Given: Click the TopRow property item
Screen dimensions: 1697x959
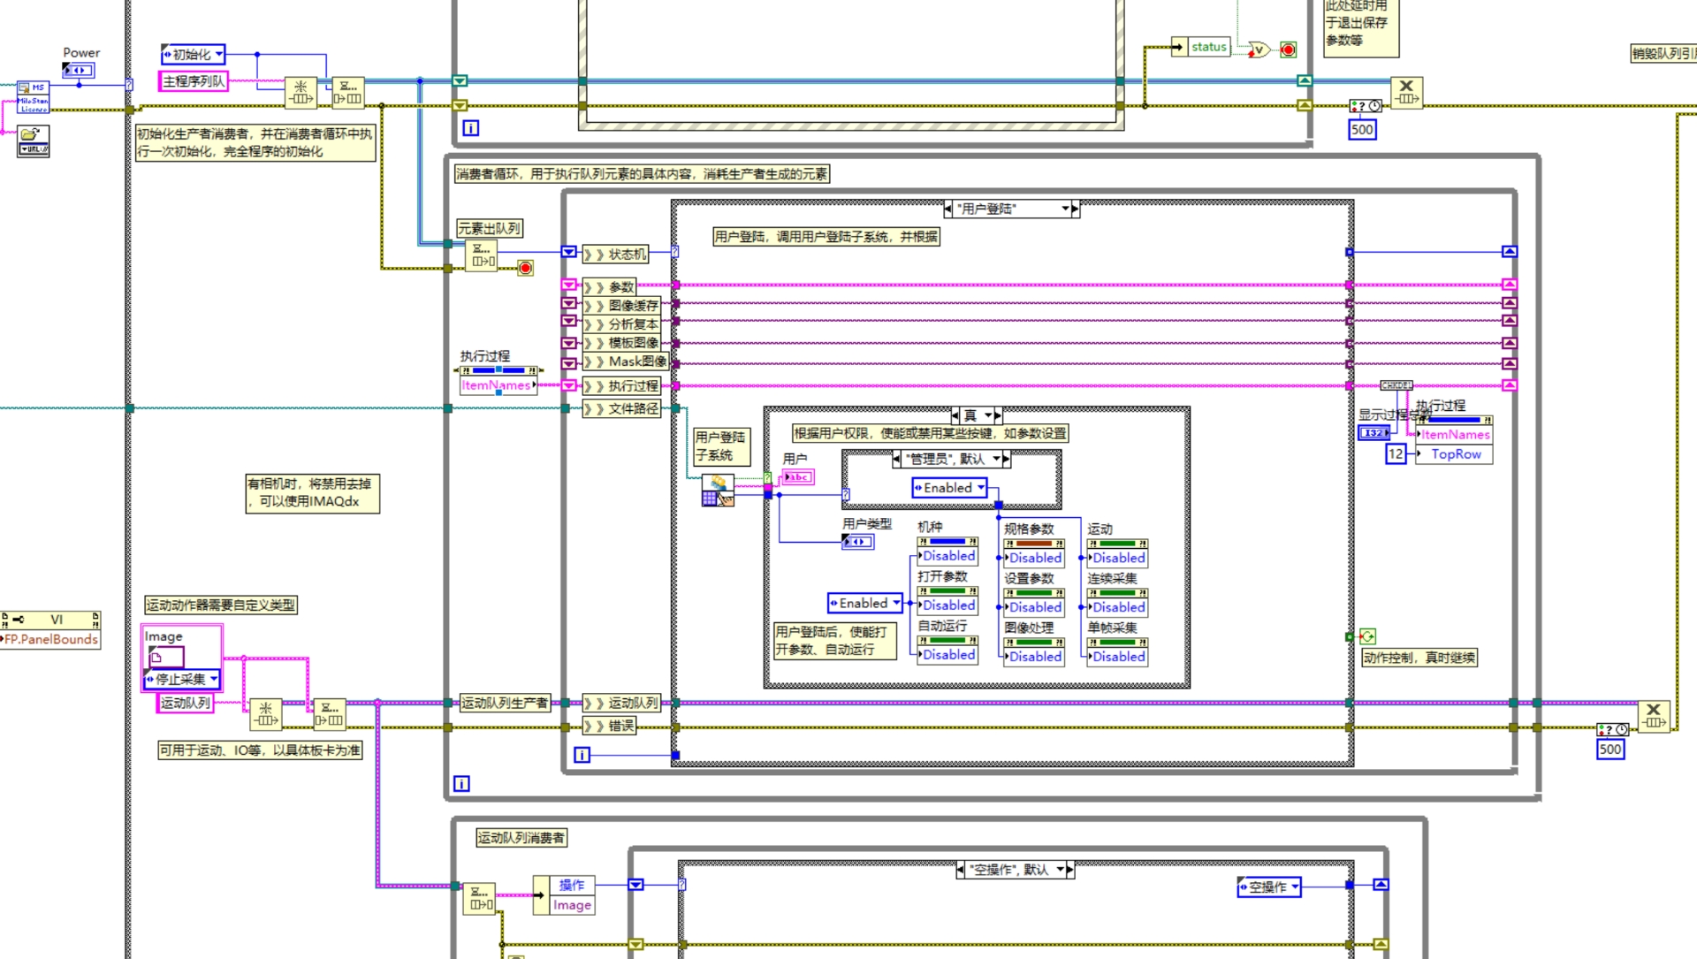Looking at the screenshot, I should (1456, 454).
